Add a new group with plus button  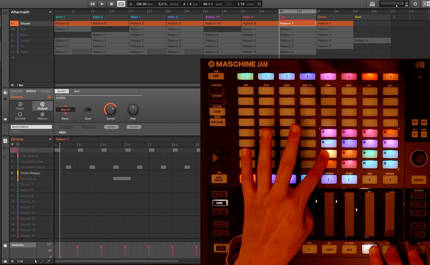pos(13,58)
